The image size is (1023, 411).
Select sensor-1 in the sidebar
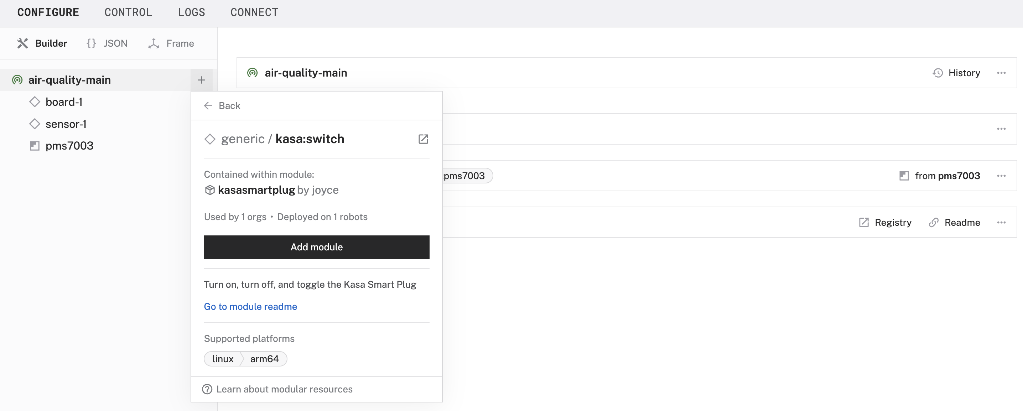[66, 124]
